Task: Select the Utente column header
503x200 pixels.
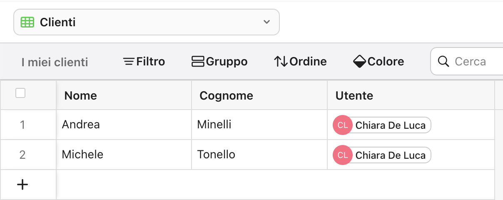Action: 354,96
